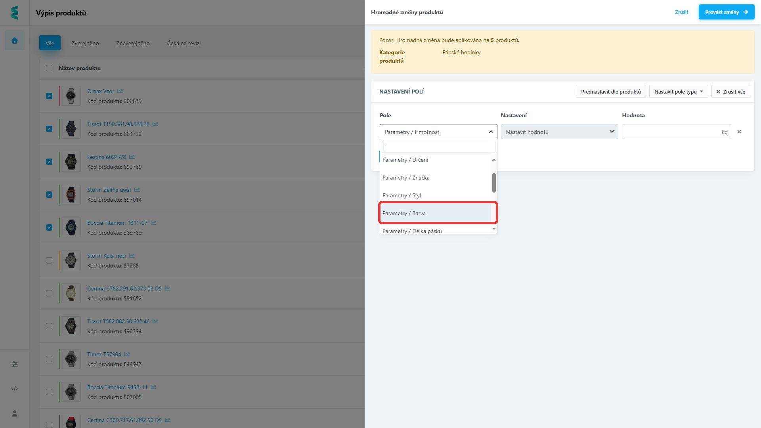Open the sliders settings icon in the sidebar
Screen dimensions: 761x428
coord(15,364)
